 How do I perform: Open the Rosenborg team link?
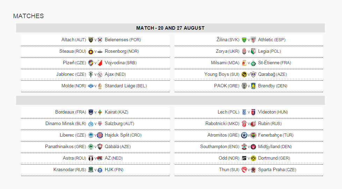click(115, 51)
